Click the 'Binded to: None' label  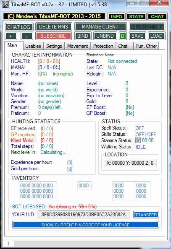100,55
